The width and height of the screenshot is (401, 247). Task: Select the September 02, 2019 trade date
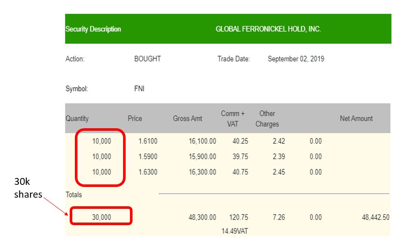[296, 59]
